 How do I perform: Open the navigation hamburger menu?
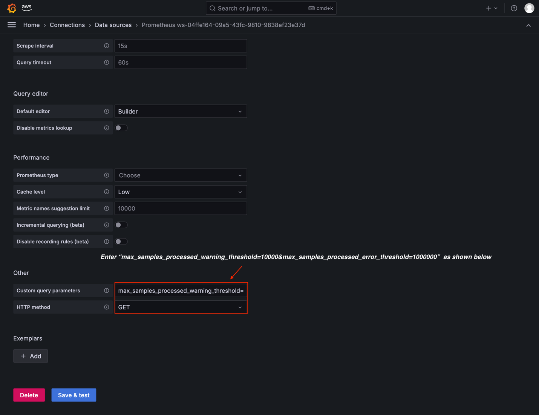[11, 25]
